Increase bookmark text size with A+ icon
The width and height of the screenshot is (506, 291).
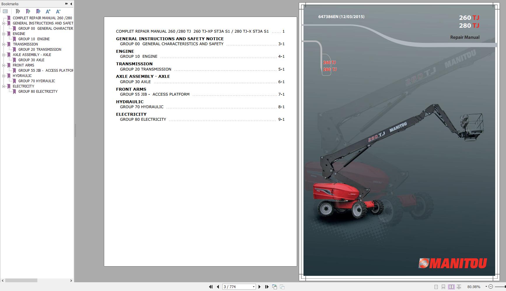pyautogui.click(x=48, y=11)
